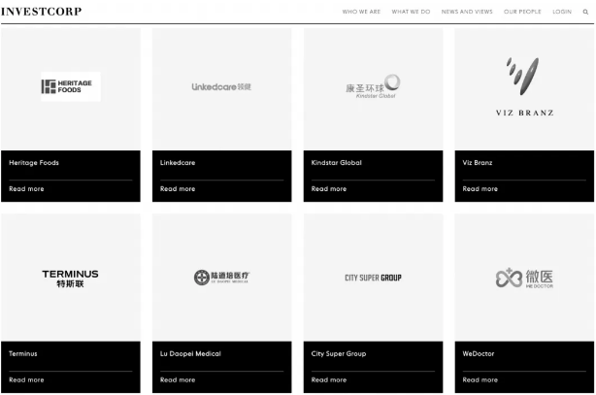Click the Kindstar Global card title
This screenshot has width=596, height=395.
[x=337, y=163]
